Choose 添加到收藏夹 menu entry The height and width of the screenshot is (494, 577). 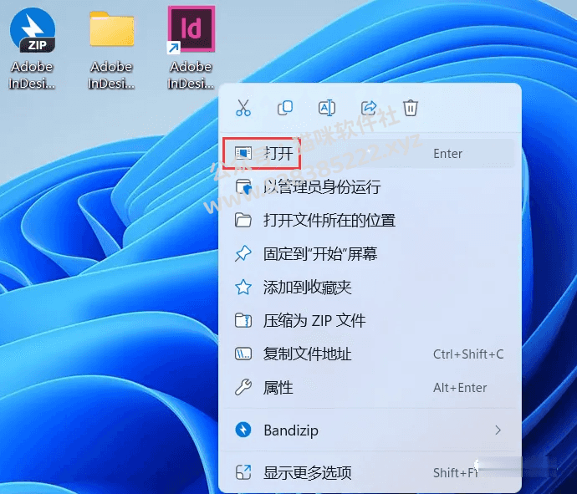[x=370, y=288]
